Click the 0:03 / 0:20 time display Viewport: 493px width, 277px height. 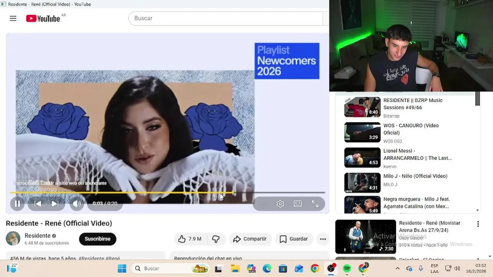(x=105, y=204)
